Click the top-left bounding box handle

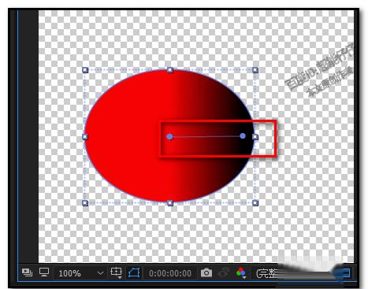85,70
